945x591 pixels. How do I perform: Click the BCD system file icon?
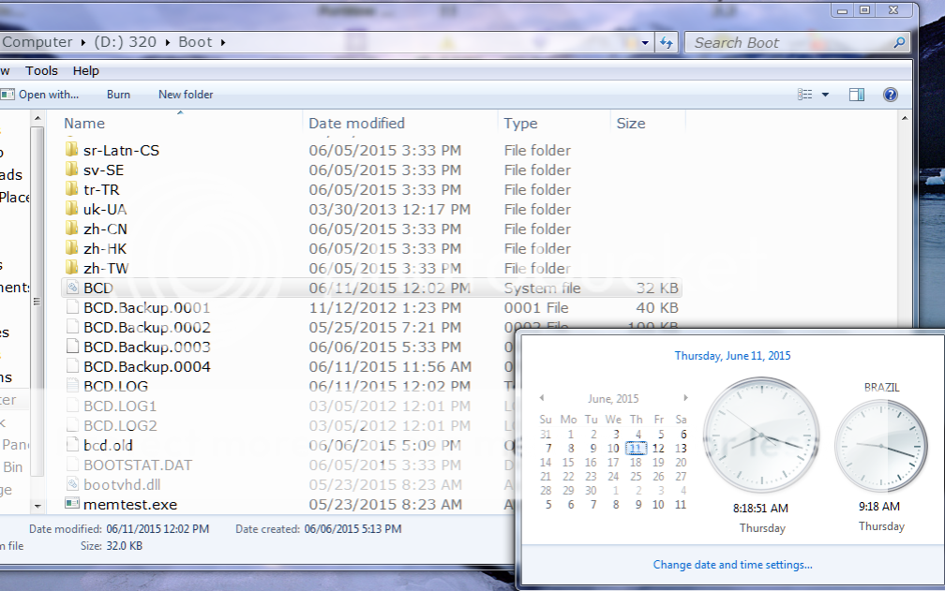pos(72,288)
